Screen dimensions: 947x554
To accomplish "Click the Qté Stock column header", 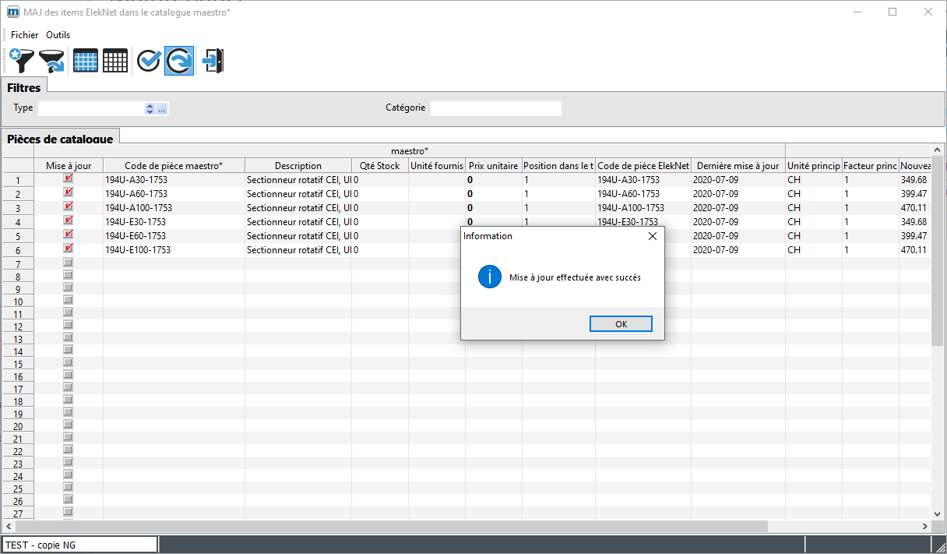I will pos(380,165).
